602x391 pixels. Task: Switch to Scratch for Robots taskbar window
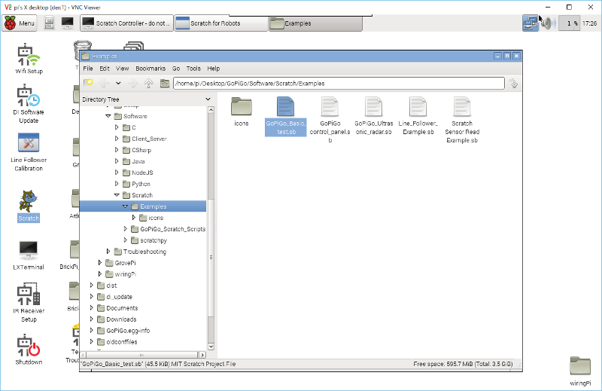click(221, 23)
